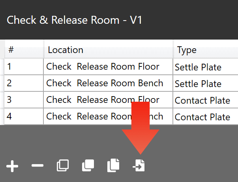Click row 3 location 'Check Release Room Floor'

pos(103,100)
